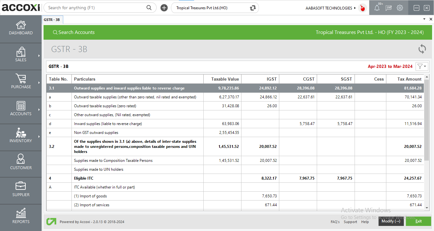The width and height of the screenshot is (434, 231).
Task: Click the Modify button
Action: coord(391,221)
